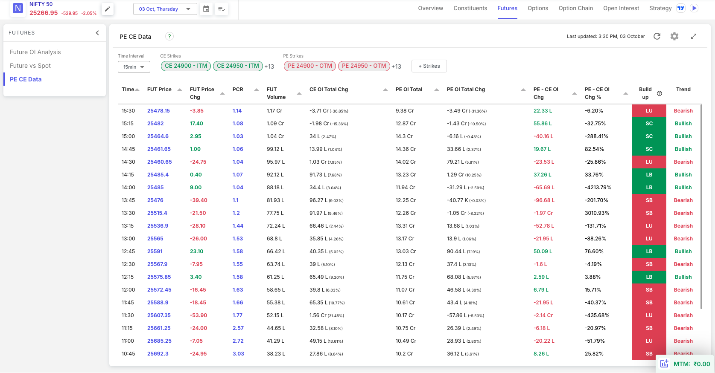715x373 pixels.
Task: Click the SC build-up cell at 15:15
Action: point(649,124)
